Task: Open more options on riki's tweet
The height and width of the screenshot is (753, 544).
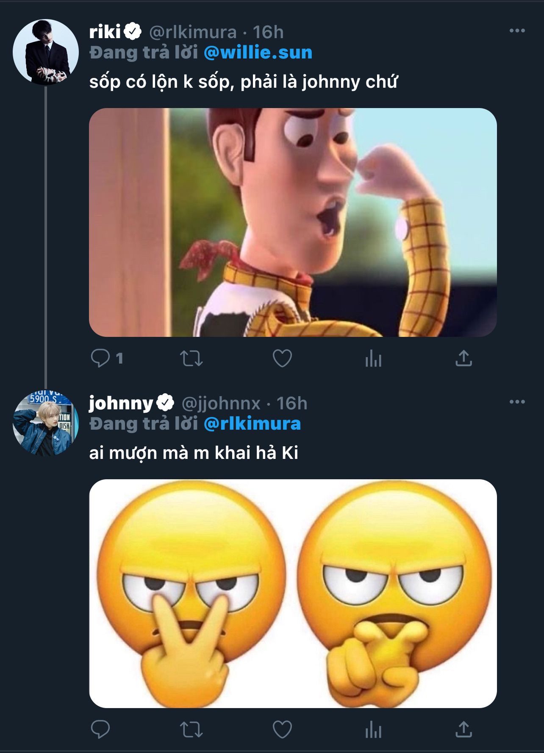Action: tap(517, 31)
